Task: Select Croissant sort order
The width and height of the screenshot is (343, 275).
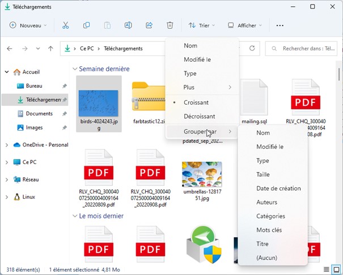Action: coord(196,102)
